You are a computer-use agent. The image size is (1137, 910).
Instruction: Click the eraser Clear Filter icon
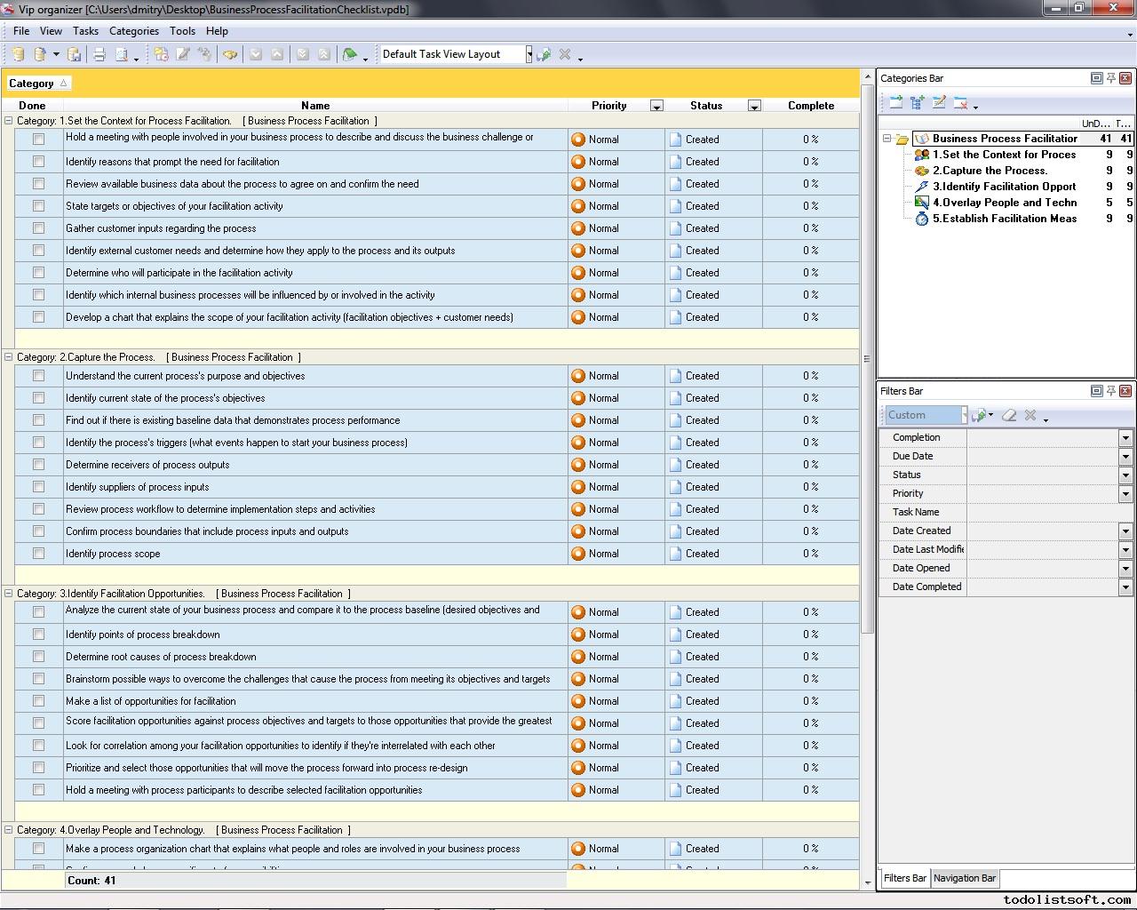(x=1009, y=415)
